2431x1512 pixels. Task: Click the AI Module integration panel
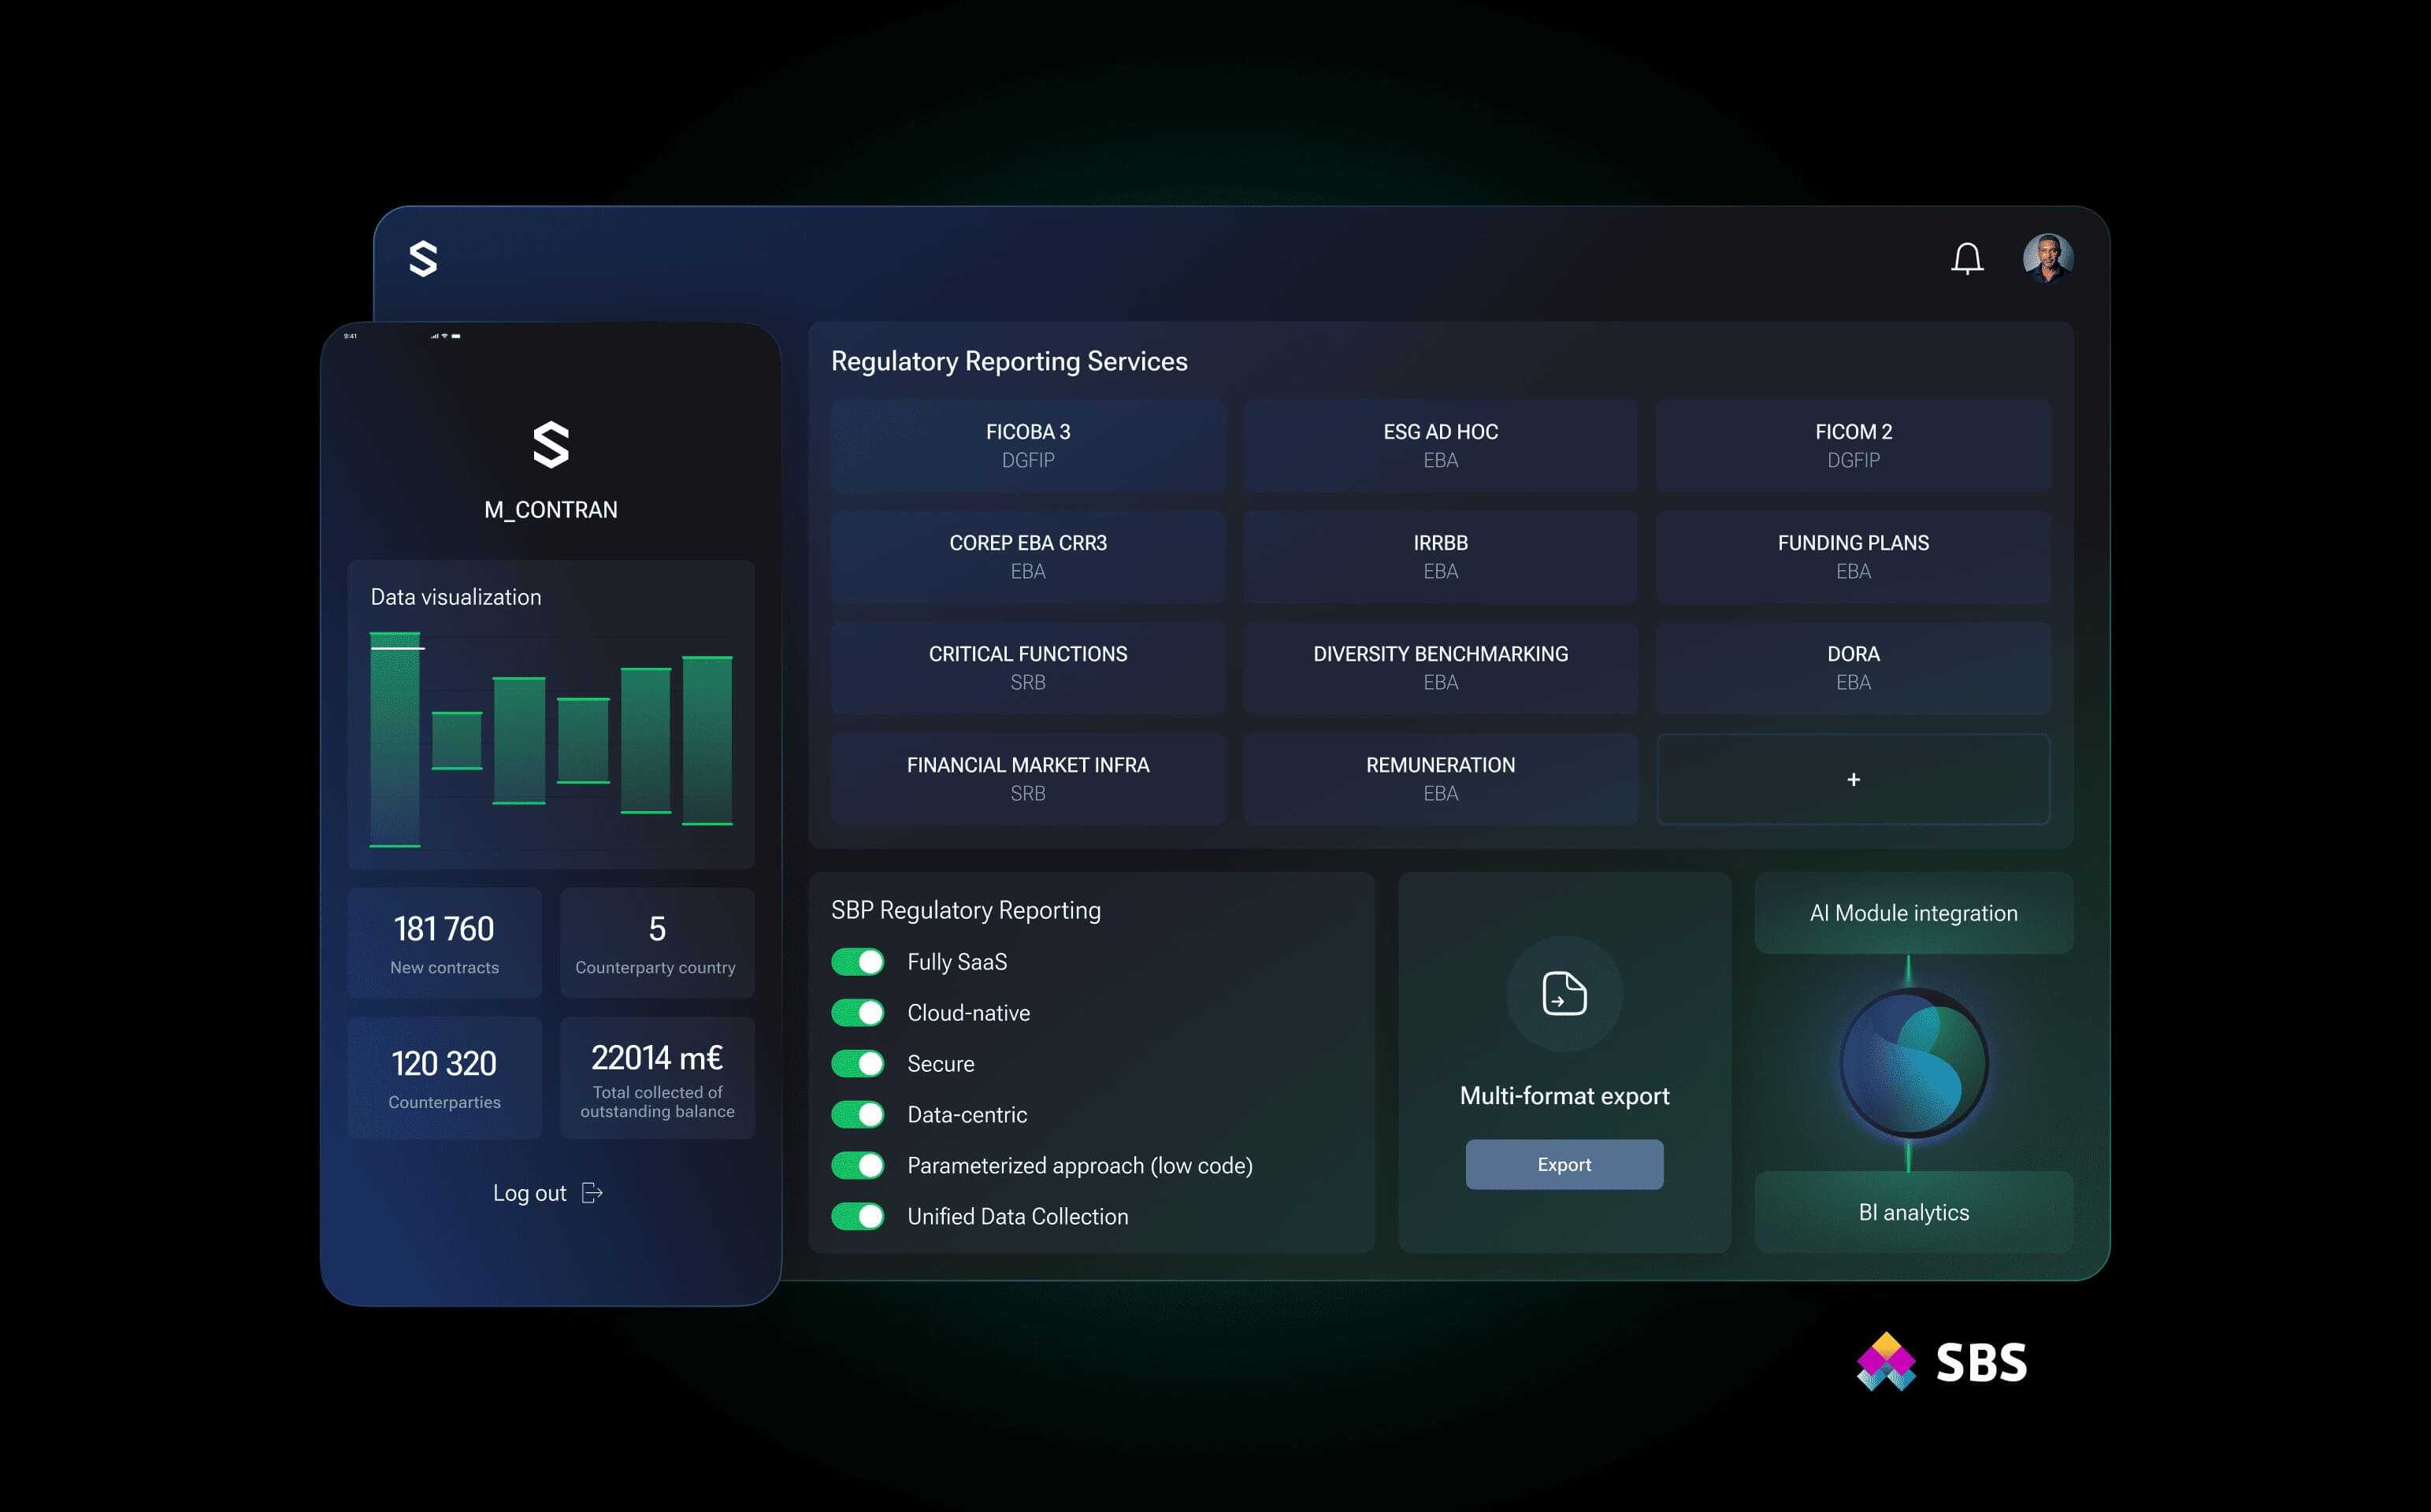coord(1913,913)
